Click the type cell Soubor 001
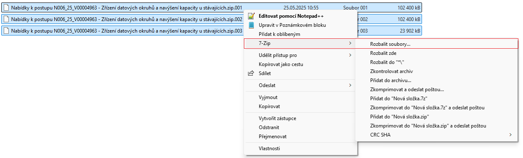This screenshot has height=158, width=523. tap(355, 8)
